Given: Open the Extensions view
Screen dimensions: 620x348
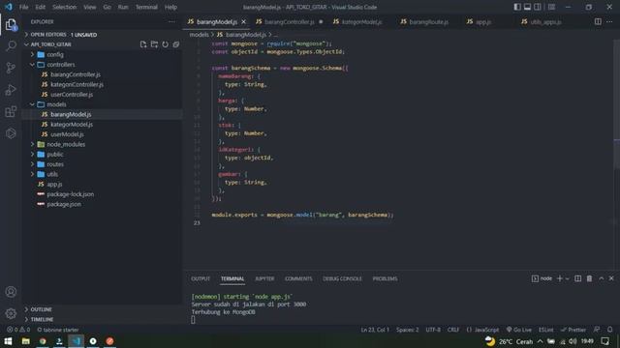Looking at the screenshot, I should pos(11,112).
